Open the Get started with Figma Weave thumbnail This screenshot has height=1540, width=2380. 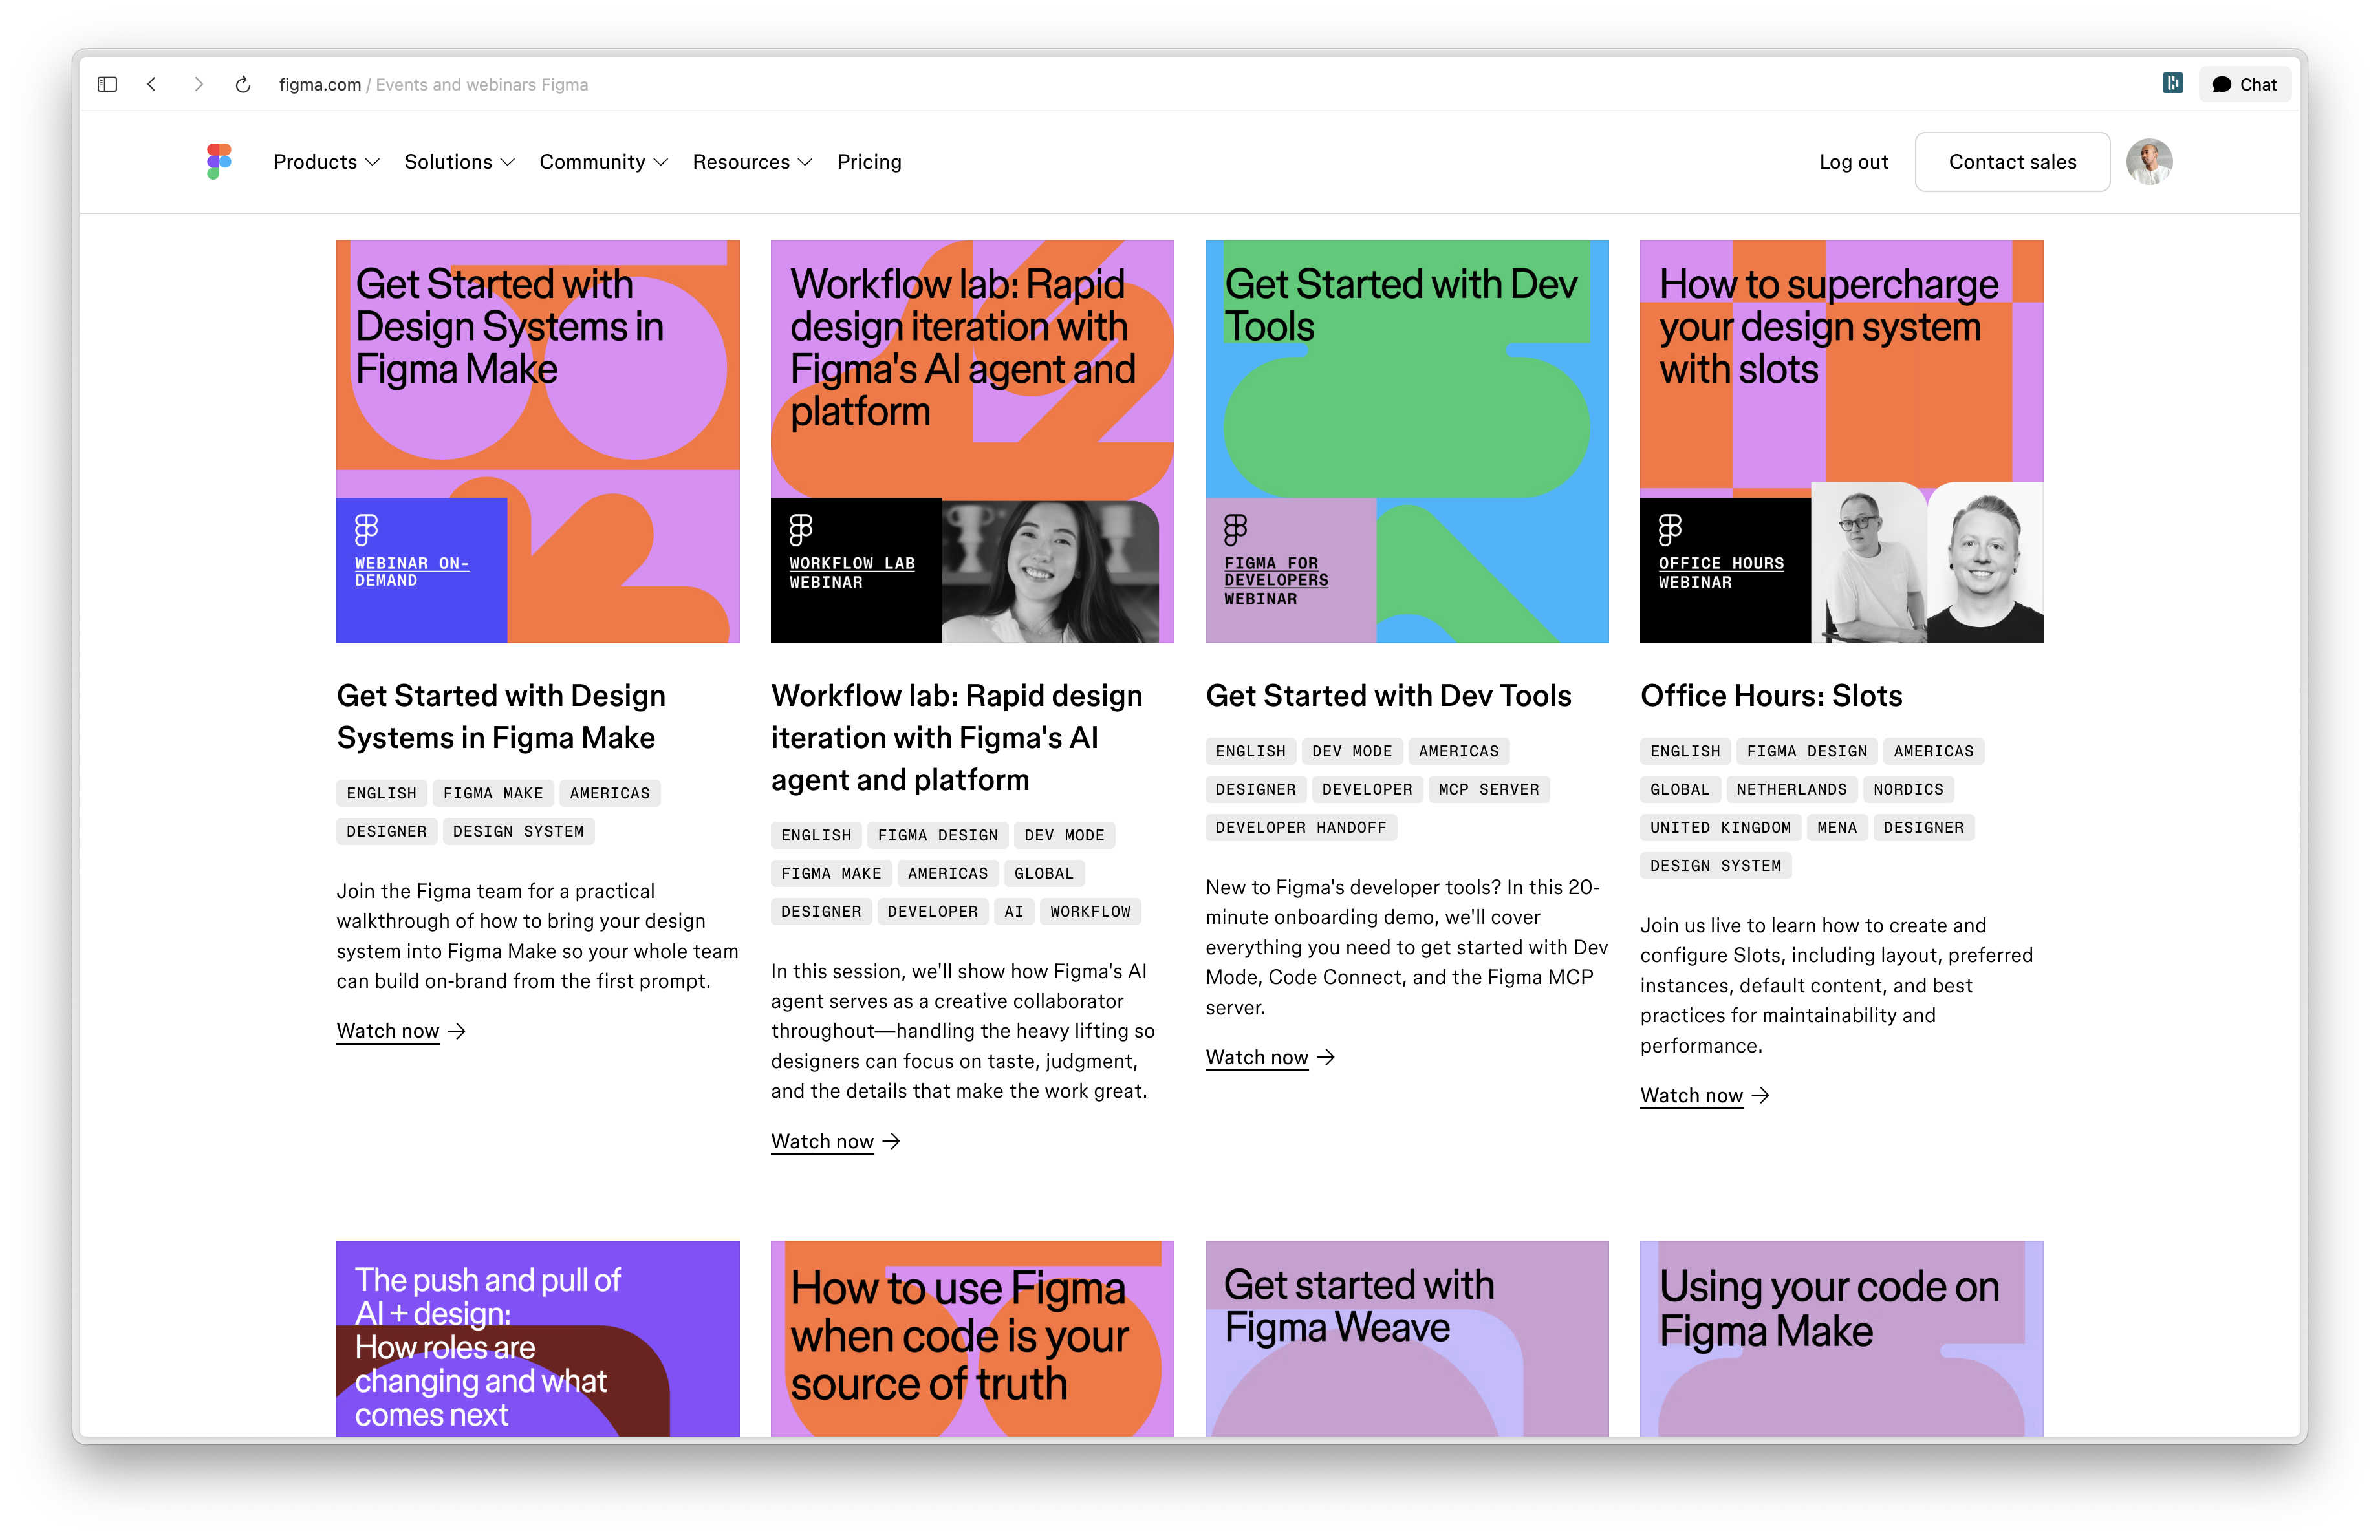[1407, 1338]
